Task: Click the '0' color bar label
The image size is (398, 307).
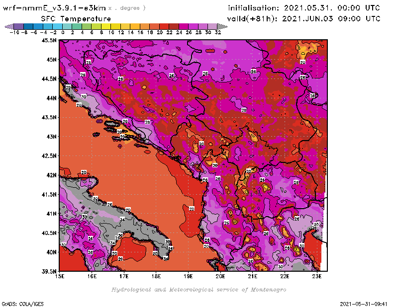Action: [63, 32]
